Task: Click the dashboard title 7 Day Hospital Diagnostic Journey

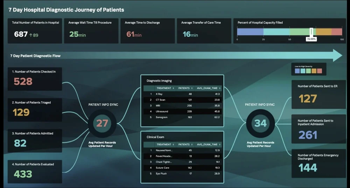Action: click(x=66, y=10)
